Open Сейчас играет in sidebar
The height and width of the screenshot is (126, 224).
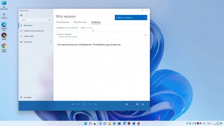(x=36, y=36)
